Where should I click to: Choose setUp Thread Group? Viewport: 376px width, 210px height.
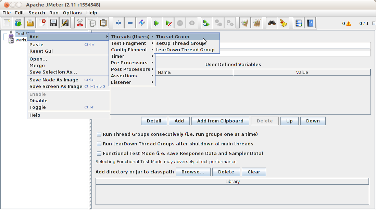point(187,43)
